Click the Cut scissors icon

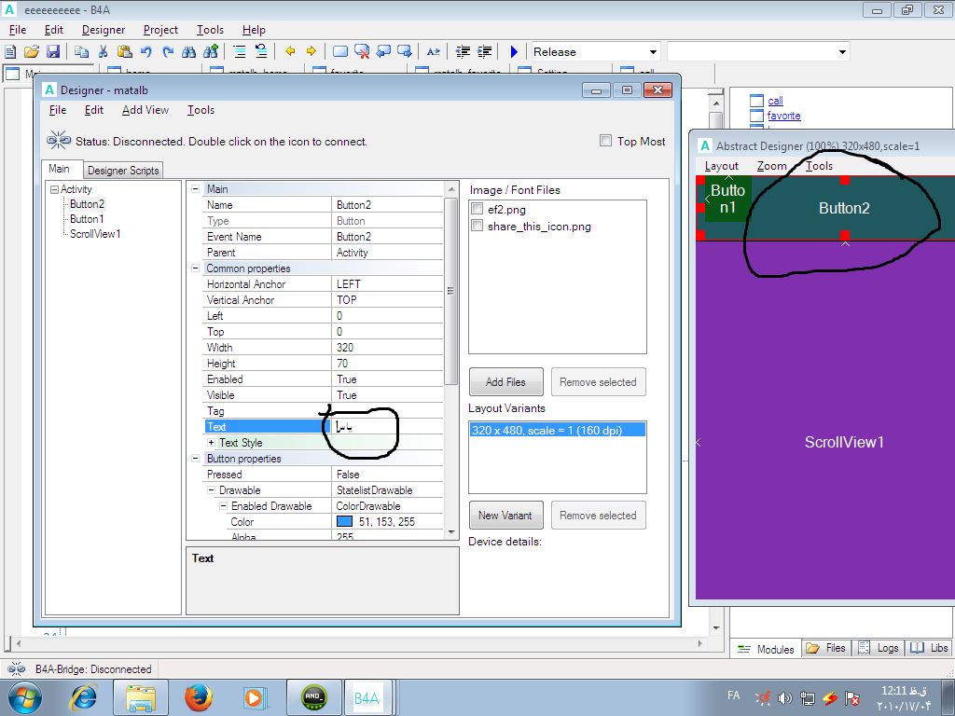[104, 52]
